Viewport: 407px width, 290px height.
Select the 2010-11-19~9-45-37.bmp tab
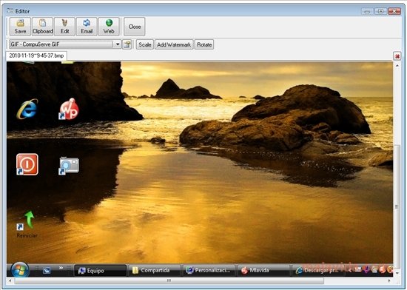(36, 55)
